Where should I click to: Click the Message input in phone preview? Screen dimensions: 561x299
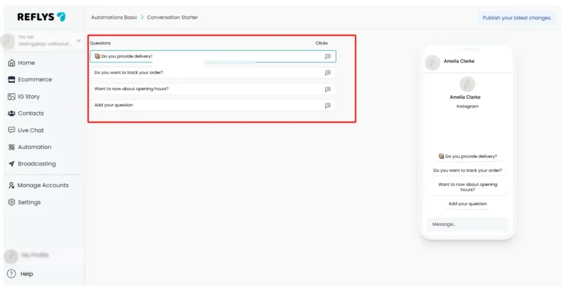(x=467, y=225)
